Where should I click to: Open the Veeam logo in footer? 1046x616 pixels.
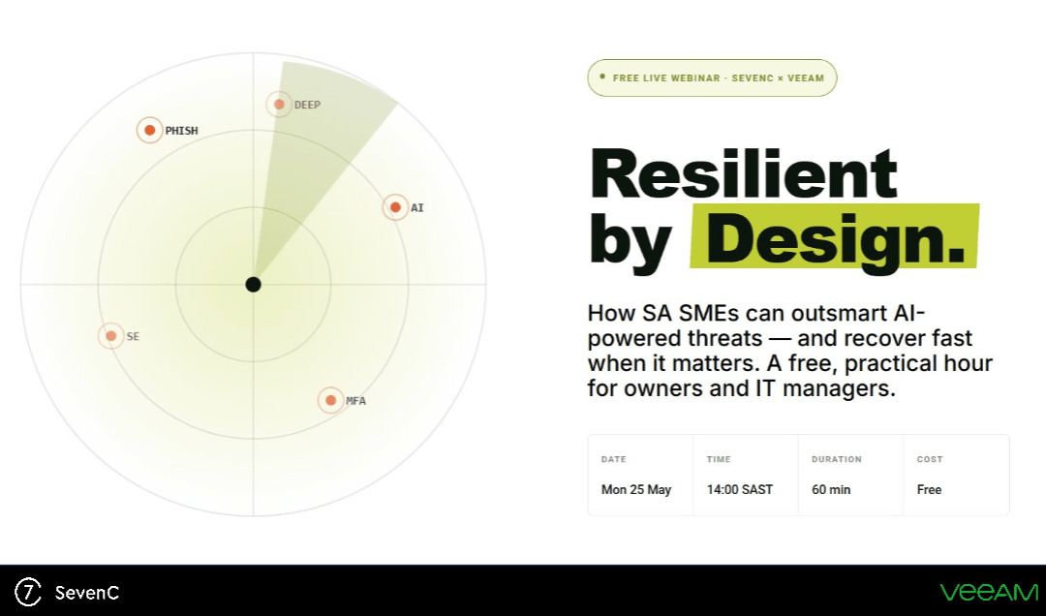point(989,592)
